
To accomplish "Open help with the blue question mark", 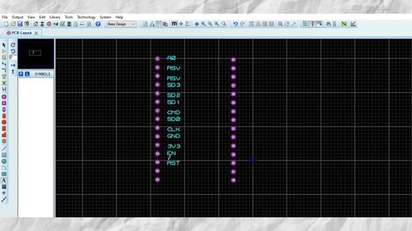I will point(98,24).
